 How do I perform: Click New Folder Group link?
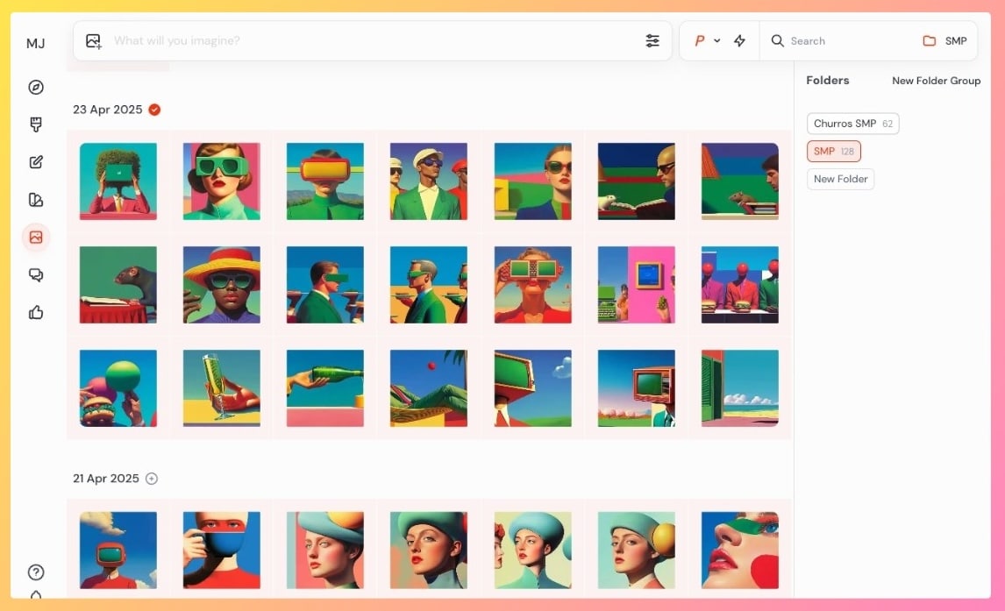936,81
